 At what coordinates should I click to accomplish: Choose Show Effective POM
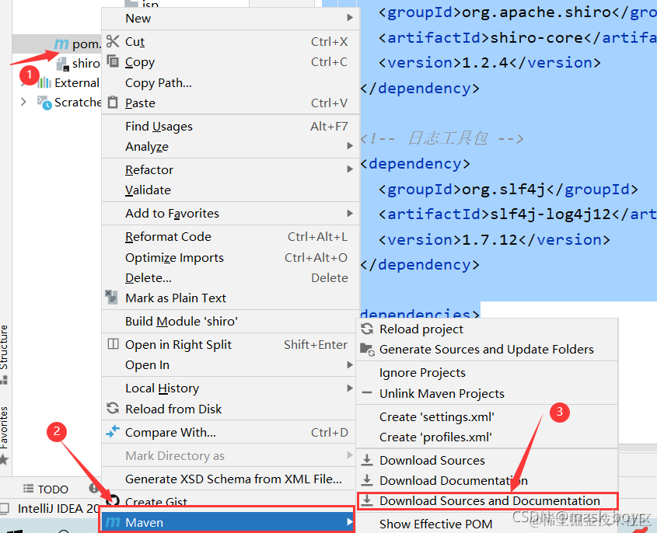[487, 524]
